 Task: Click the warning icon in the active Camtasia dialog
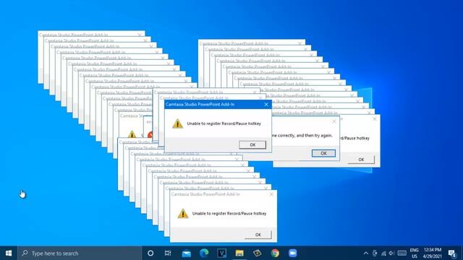[x=177, y=123]
